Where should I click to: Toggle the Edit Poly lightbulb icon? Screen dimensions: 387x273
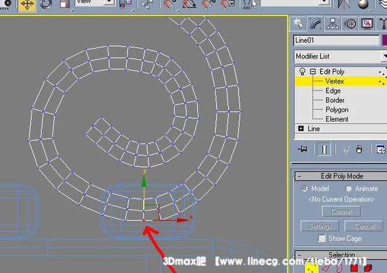pos(303,71)
